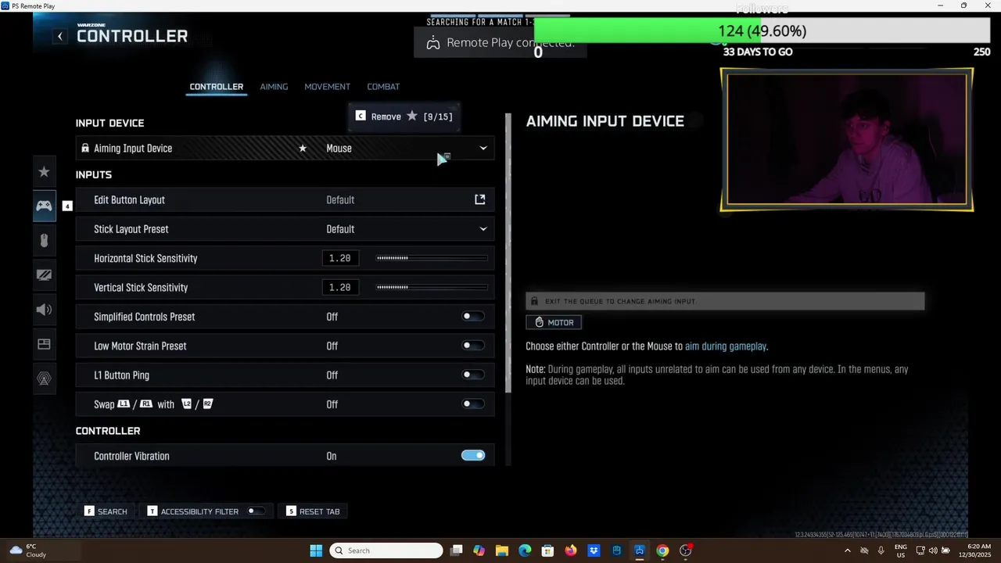The height and width of the screenshot is (563, 1001).
Task: Open File Explorer from the taskbar
Action: click(x=502, y=550)
